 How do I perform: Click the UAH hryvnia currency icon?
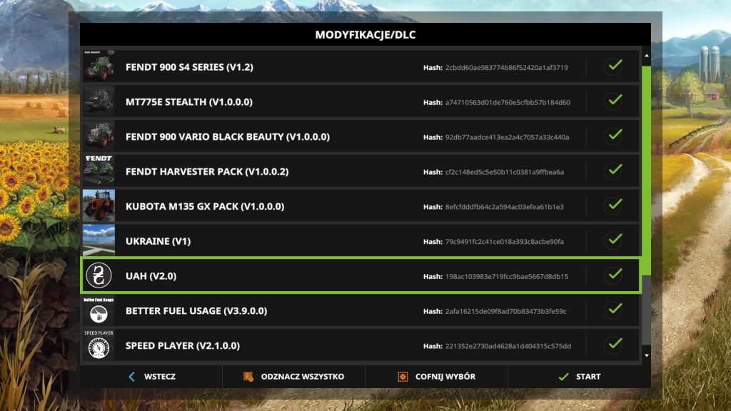coord(99,275)
